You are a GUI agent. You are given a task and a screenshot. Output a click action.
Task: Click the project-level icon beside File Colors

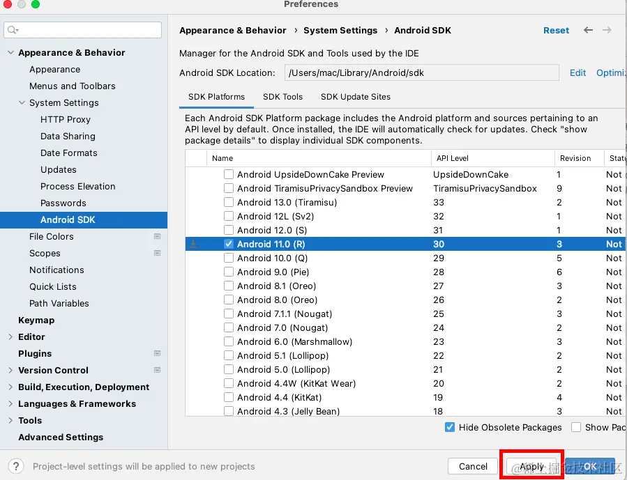[x=157, y=237]
